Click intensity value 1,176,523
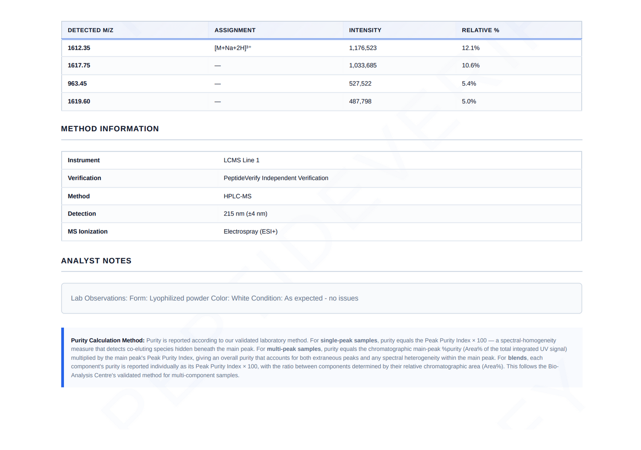The image size is (641, 450). [363, 48]
